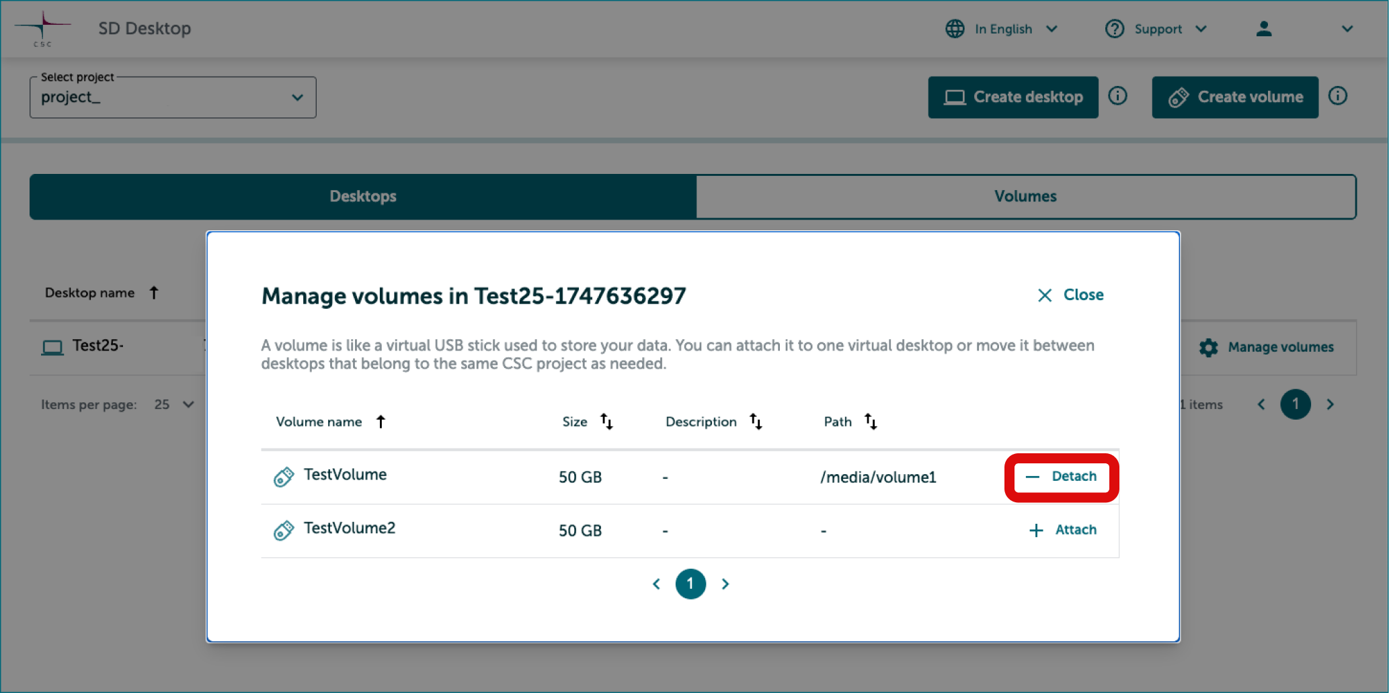Switch to the Volumes tab
This screenshot has width=1389, height=693.
[1026, 197]
